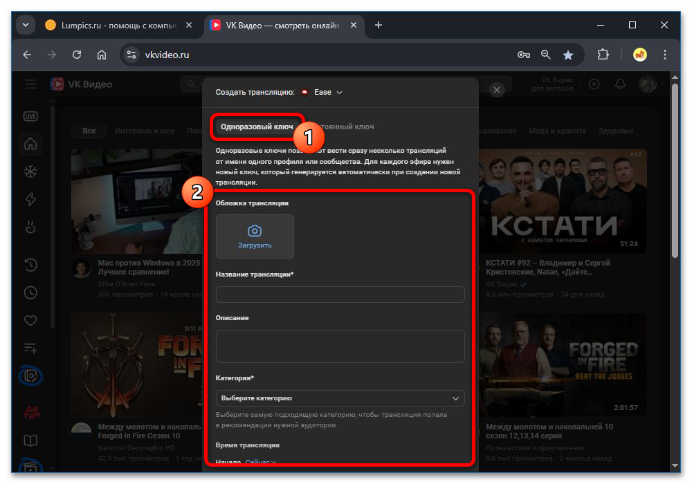692x484 pixels.
Task: Select the Здоровье category chip
Action: click(x=616, y=131)
